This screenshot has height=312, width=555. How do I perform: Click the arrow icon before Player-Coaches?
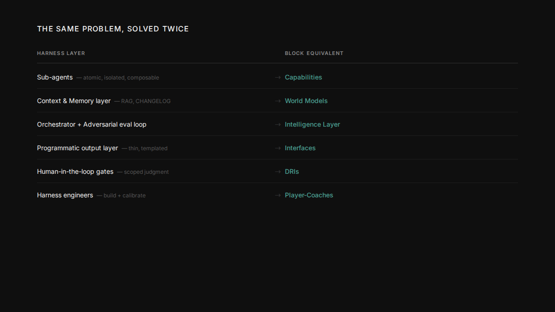click(x=277, y=196)
